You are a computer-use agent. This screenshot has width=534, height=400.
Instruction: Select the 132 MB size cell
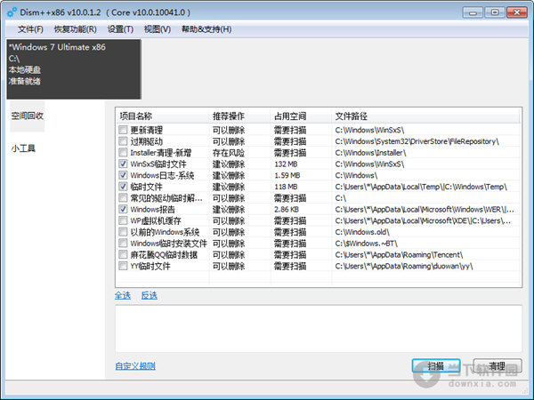[x=286, y=164]
